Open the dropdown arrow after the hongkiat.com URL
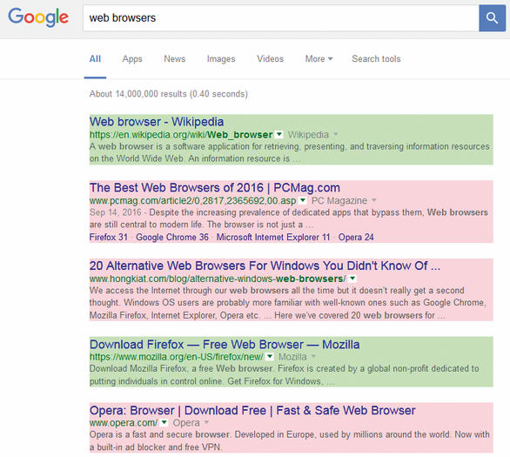This screenshot has width=510, height=457. click(x=352, y=279)
